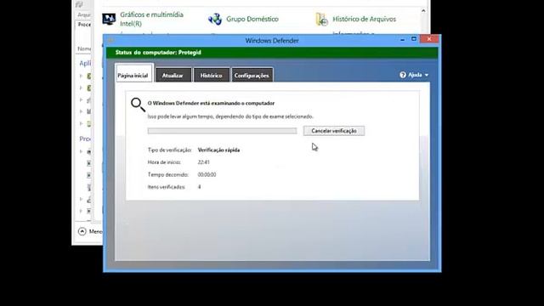Collapse details with the Menos arrow icon
Viewport: 544px width, 306px height.
[82, 231]
